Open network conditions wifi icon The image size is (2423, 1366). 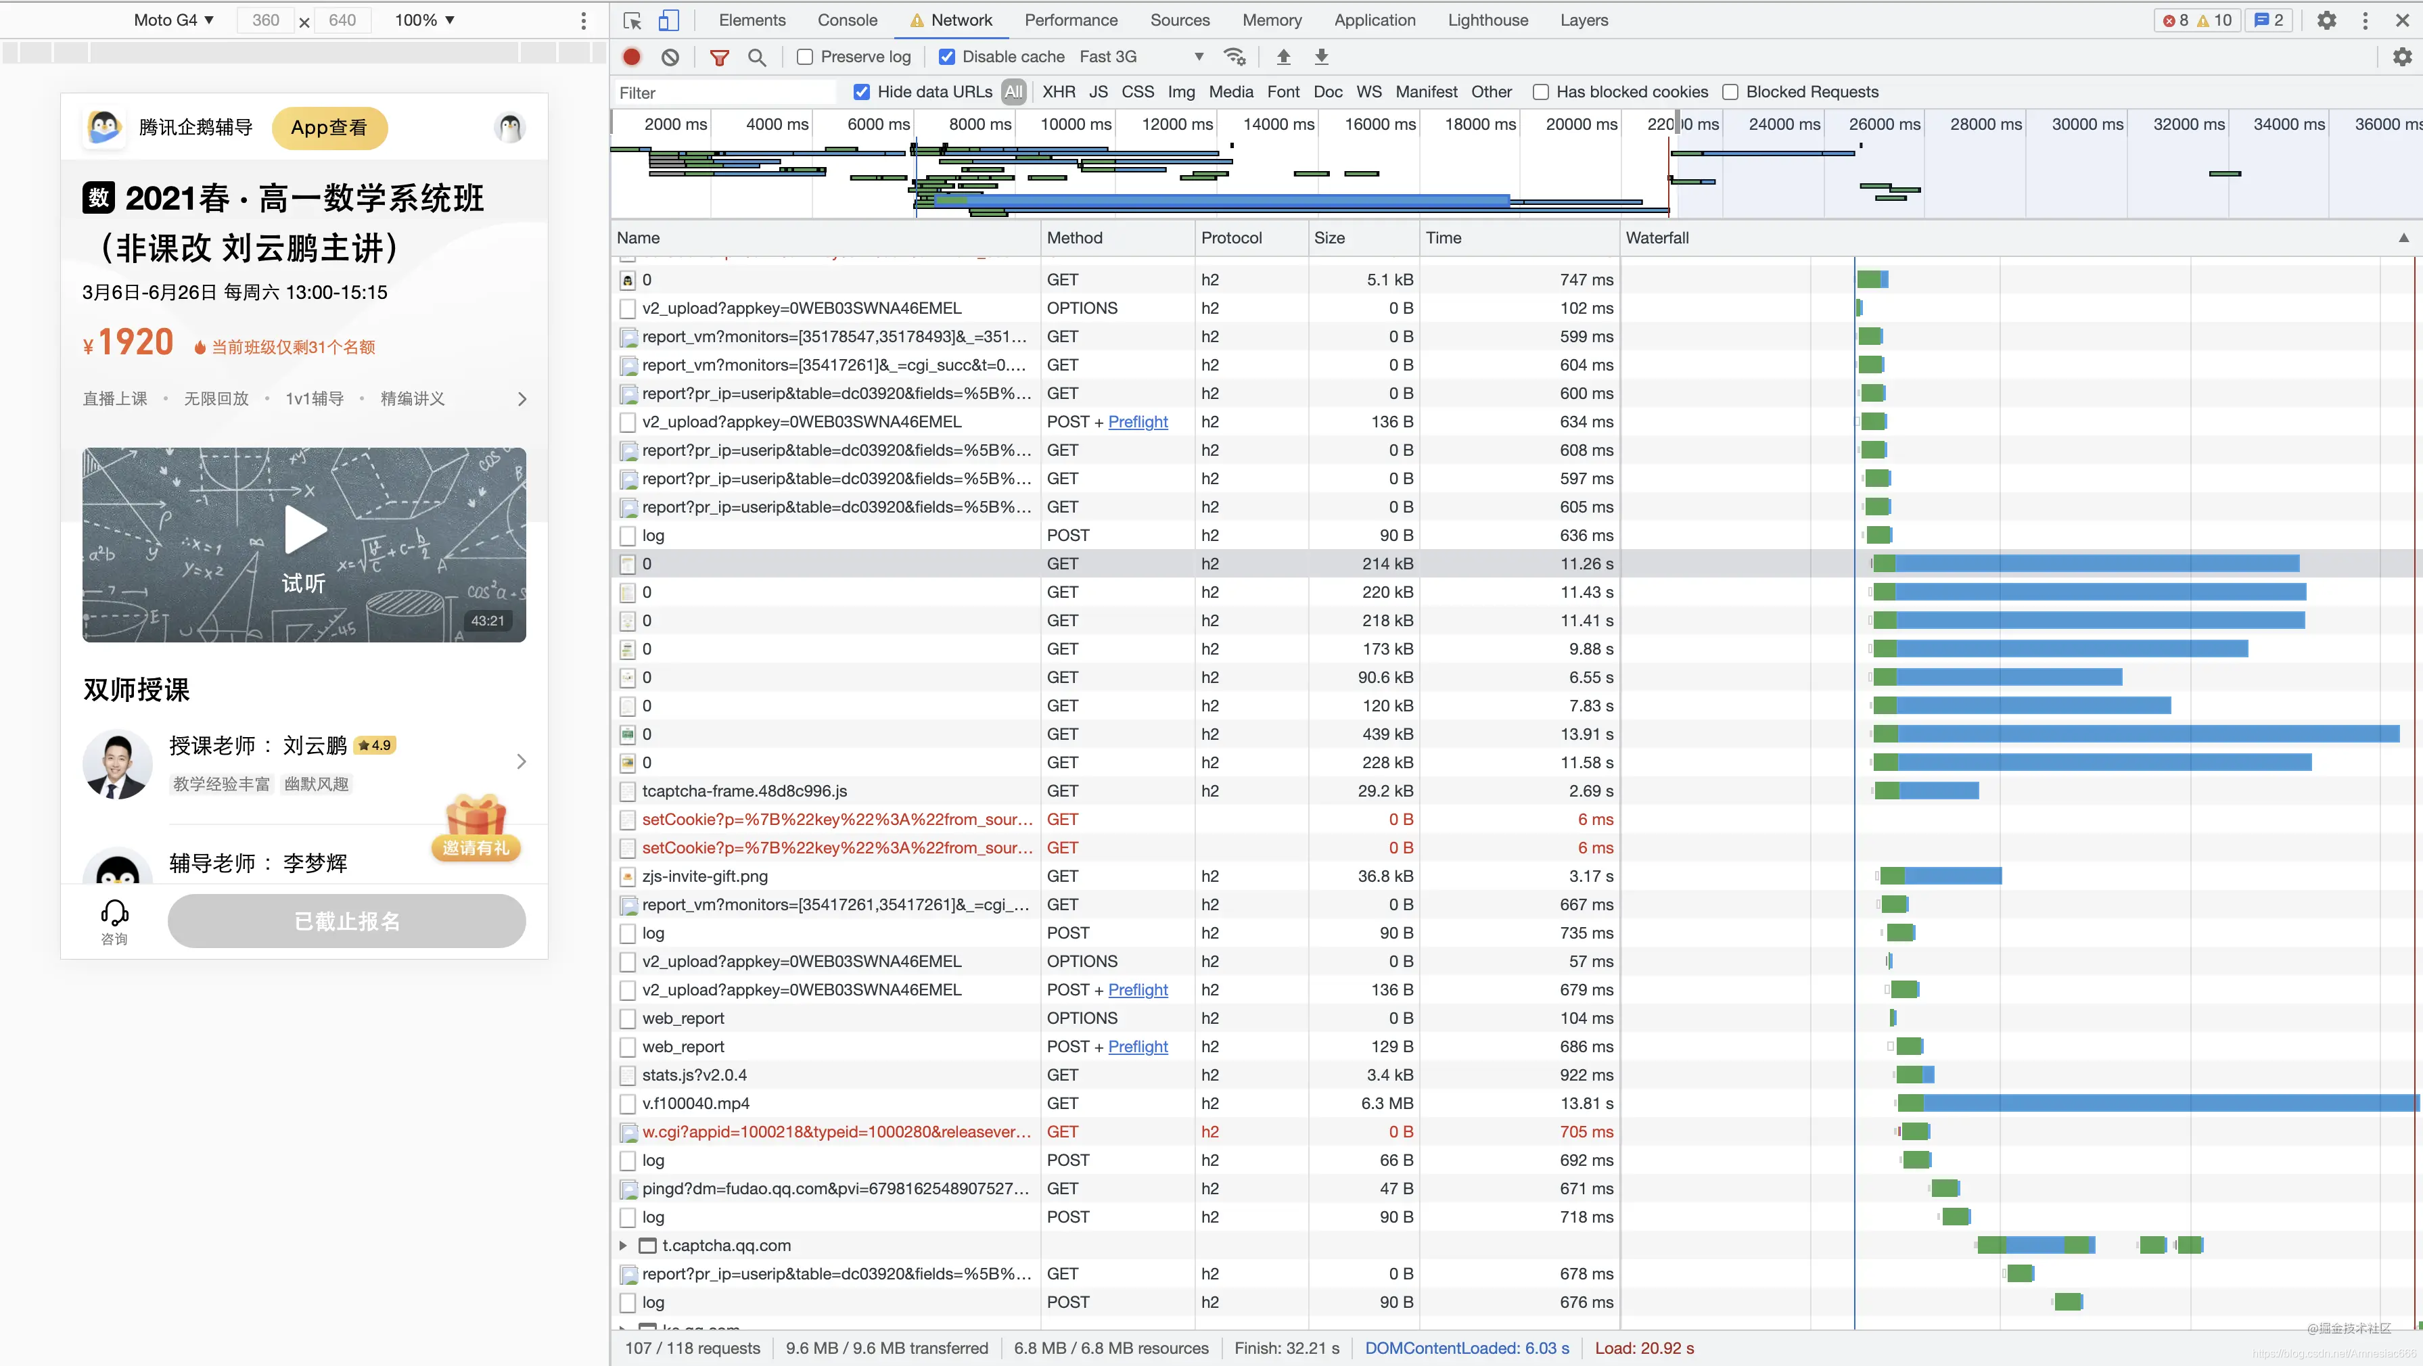coord(1234,57)
